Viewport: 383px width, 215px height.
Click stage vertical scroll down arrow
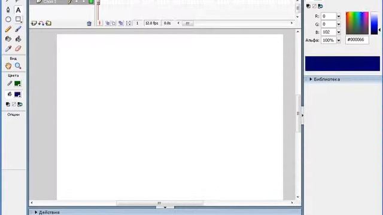coord(298,197)
